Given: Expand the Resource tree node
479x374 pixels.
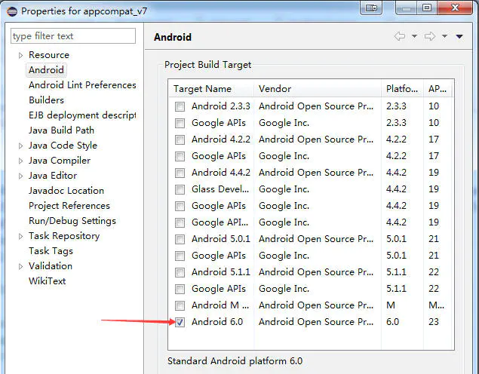Looking at the screenshot, I should (x=21, y=55).
